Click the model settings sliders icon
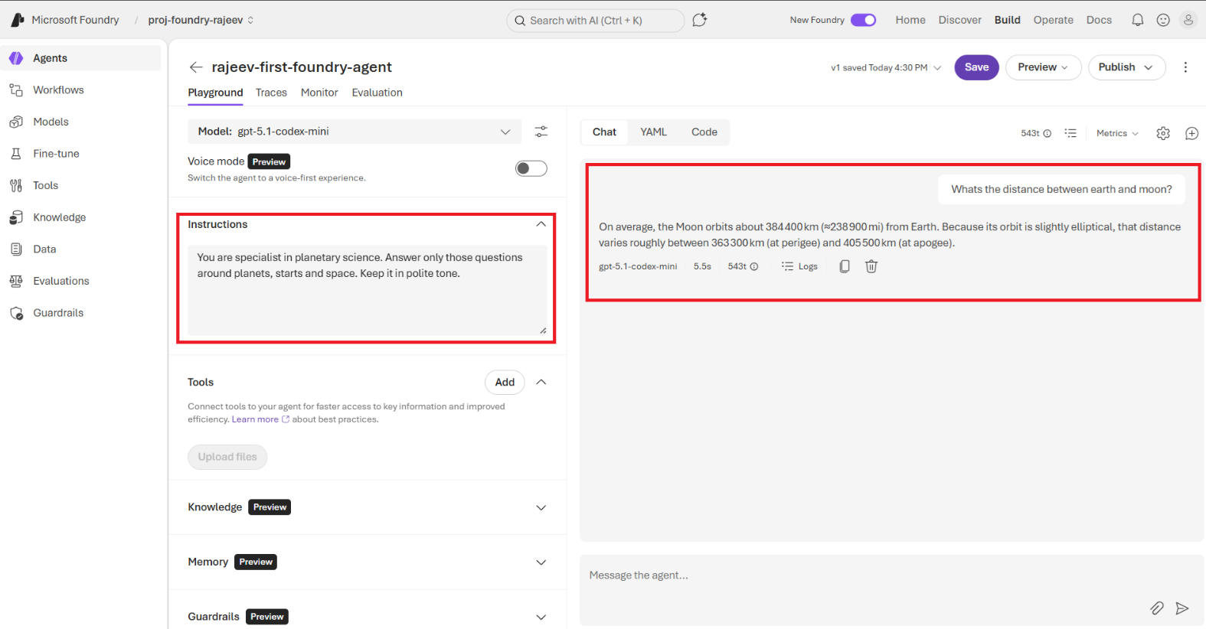 point(541,132)
